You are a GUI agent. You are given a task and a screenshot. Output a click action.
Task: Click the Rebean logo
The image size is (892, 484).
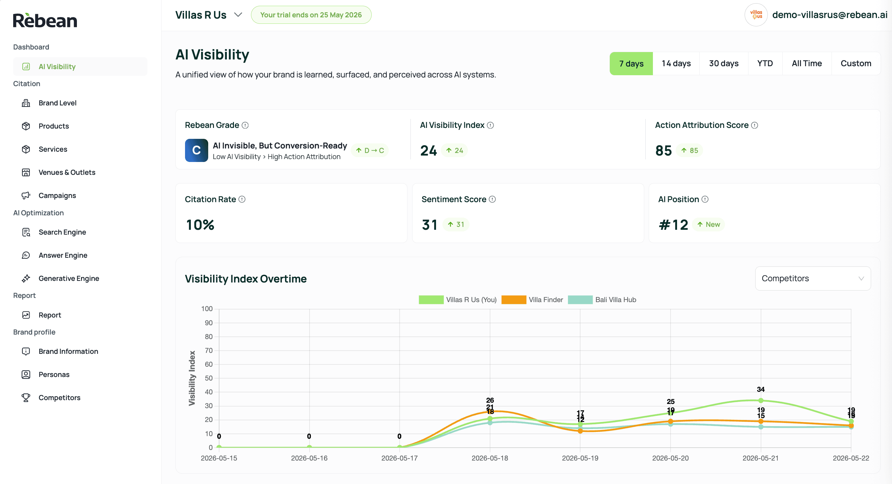click(45, 20)
